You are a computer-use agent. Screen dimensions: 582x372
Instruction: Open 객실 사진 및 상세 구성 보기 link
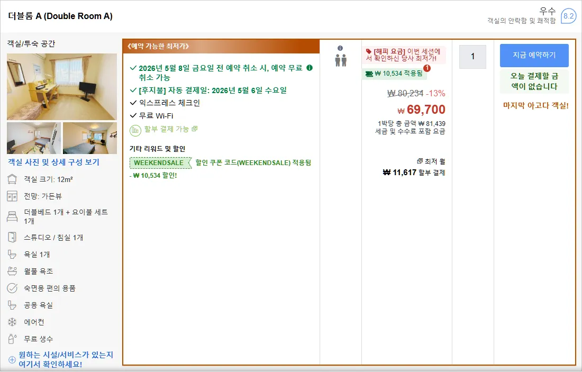point(54,162)
